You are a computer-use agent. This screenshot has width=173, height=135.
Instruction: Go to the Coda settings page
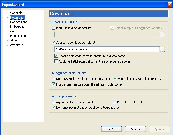click(x=14, y=31)
